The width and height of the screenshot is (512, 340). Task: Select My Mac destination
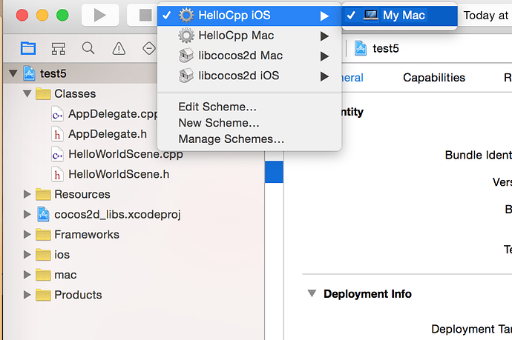tap(404, 16)
